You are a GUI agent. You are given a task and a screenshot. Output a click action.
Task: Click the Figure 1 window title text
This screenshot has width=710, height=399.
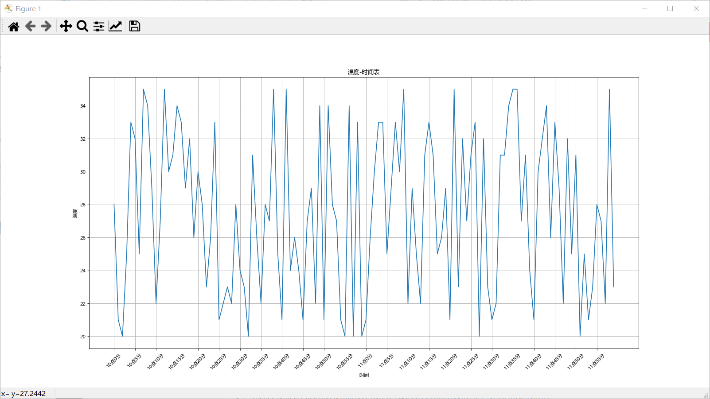[28, 9]
